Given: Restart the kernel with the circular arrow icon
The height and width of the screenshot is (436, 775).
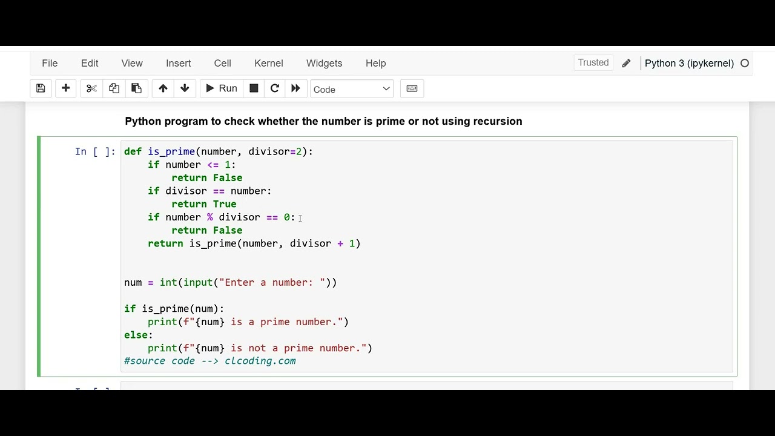Looking at the screenshot, I should coord(274,88).
